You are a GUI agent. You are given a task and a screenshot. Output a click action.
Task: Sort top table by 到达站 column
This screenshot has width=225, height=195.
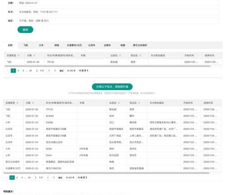140,56
